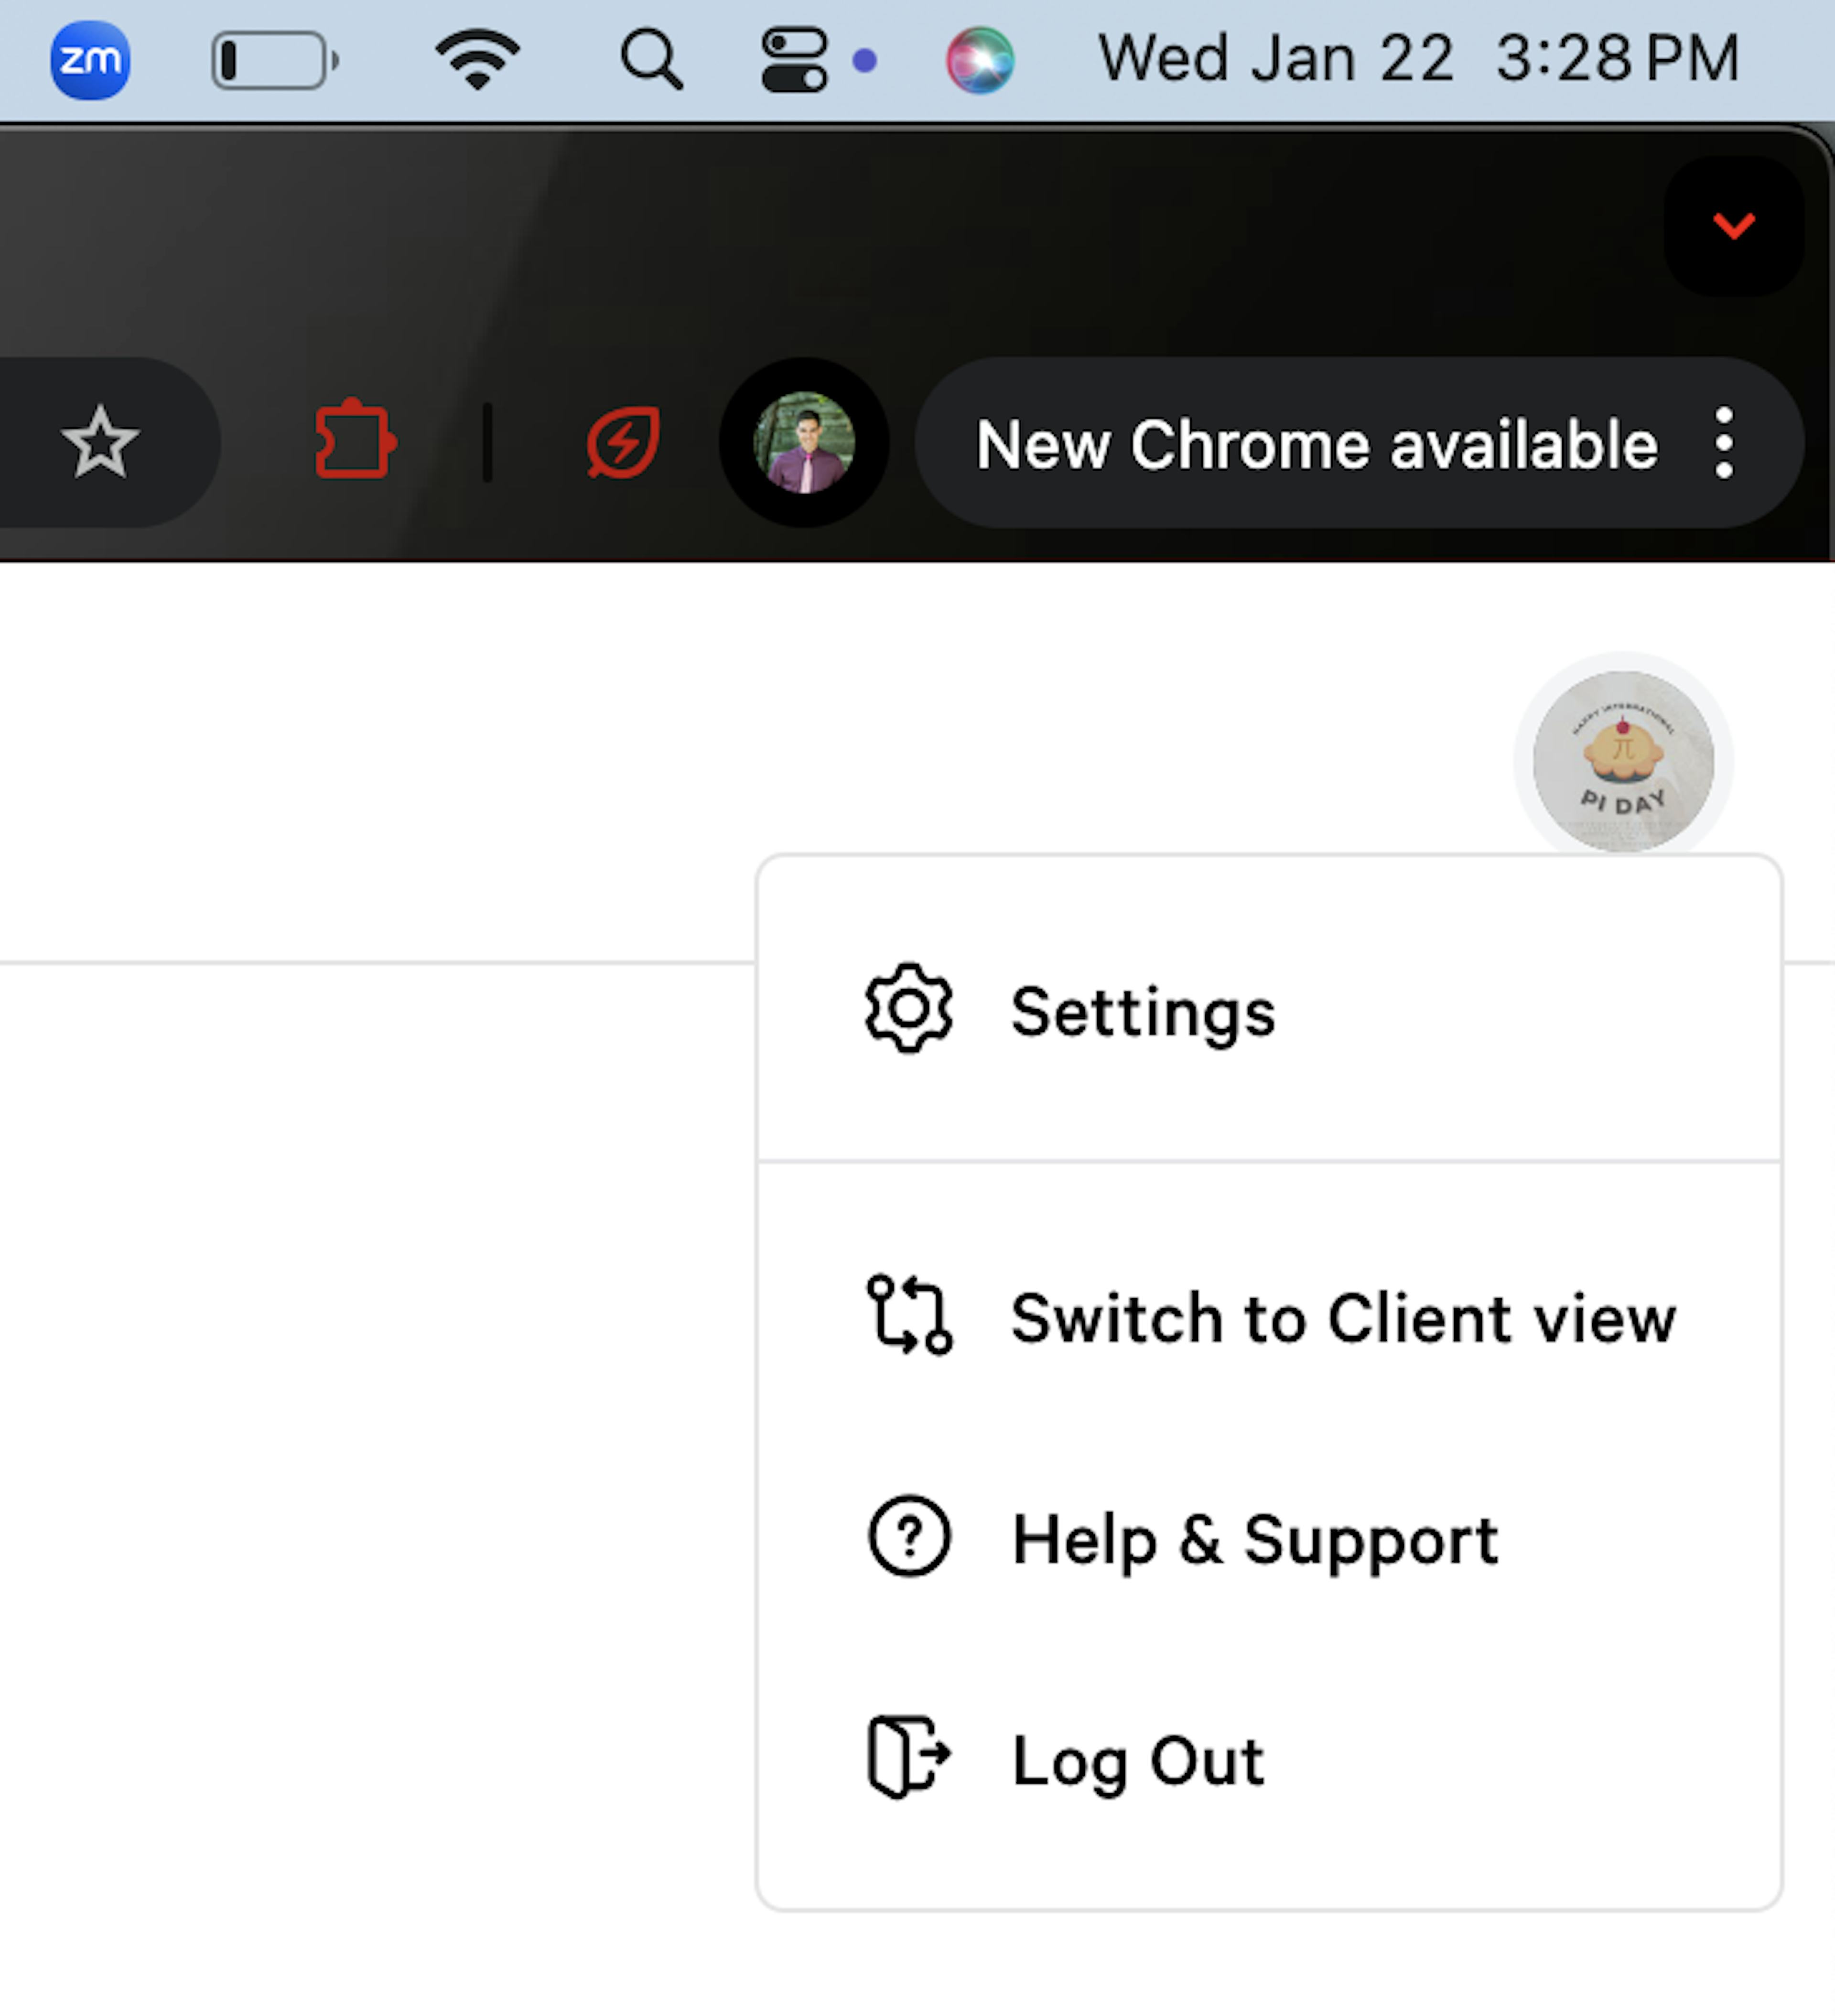Open the Extensions puzzle piece icon
1835x2016 pixels.
[x=355, y=440]
